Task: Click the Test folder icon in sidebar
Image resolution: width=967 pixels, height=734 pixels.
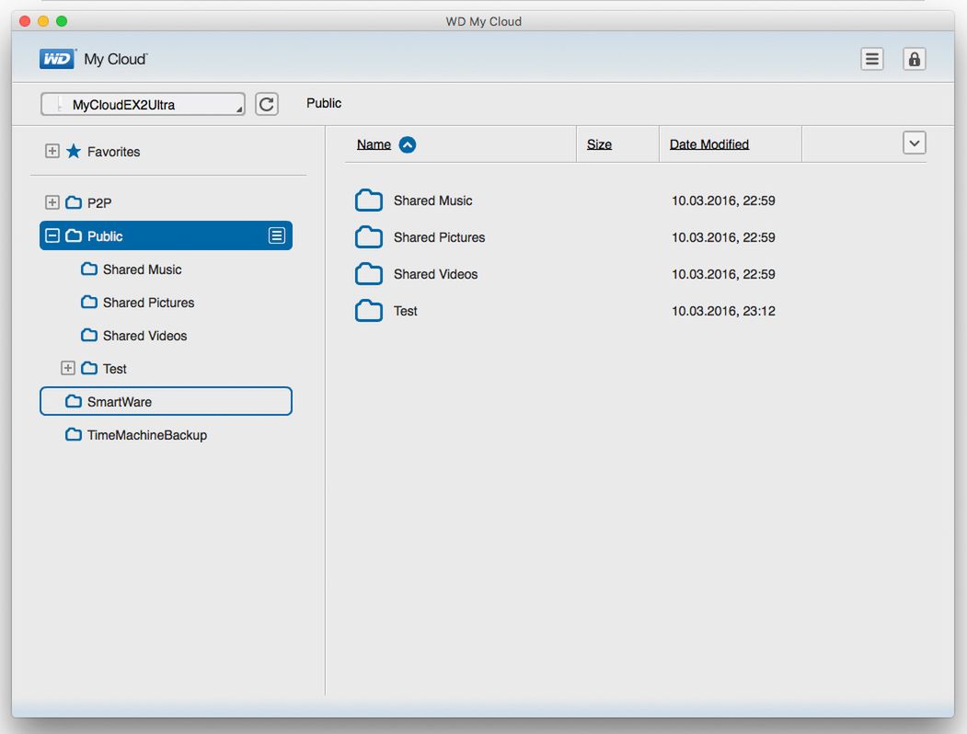Action: (x=89, y=368)
